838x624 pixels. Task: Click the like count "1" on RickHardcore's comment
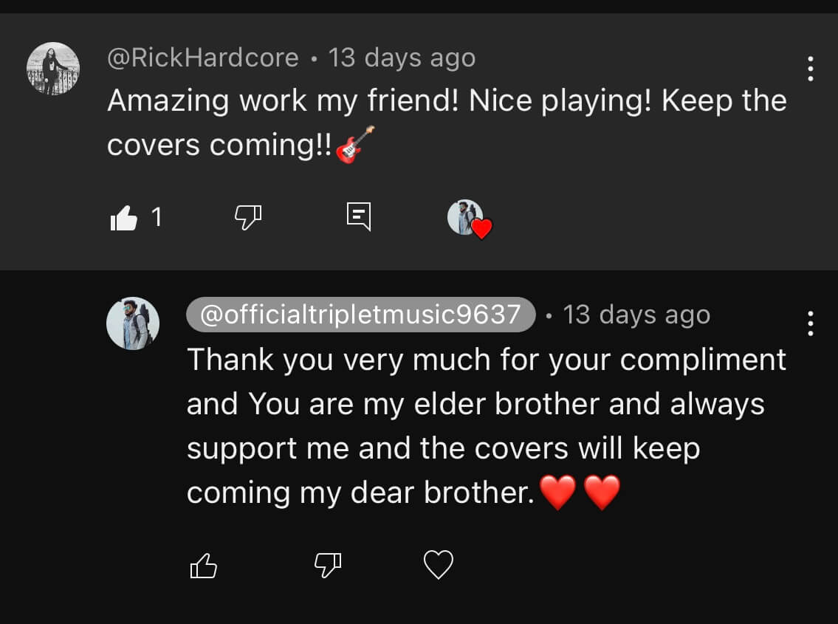(x=157, y=217)
